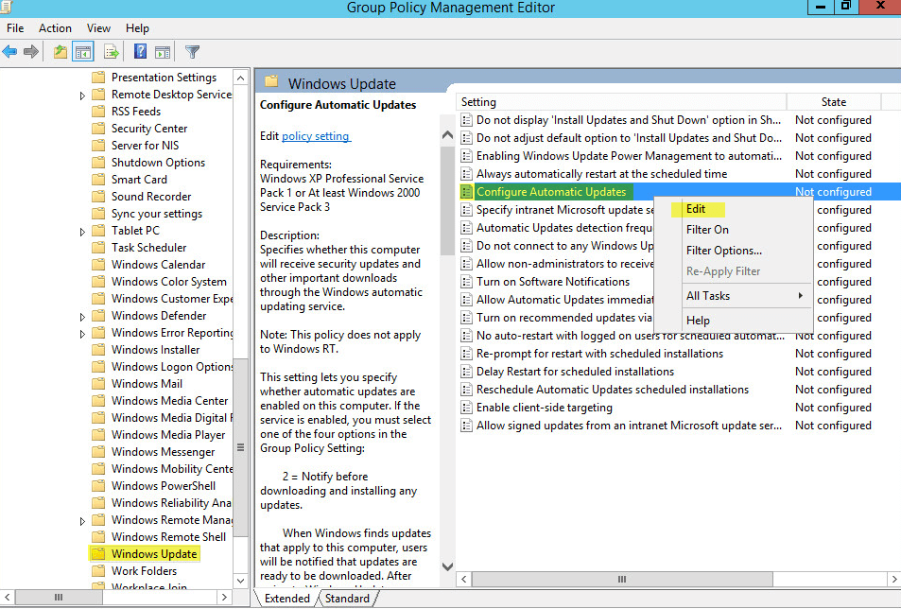Image resolution: width=901 pixels, height=609 pixels.
Task: Expand the Windows Remote Management node
Action: pyautogui.click(x=82, y=521)
